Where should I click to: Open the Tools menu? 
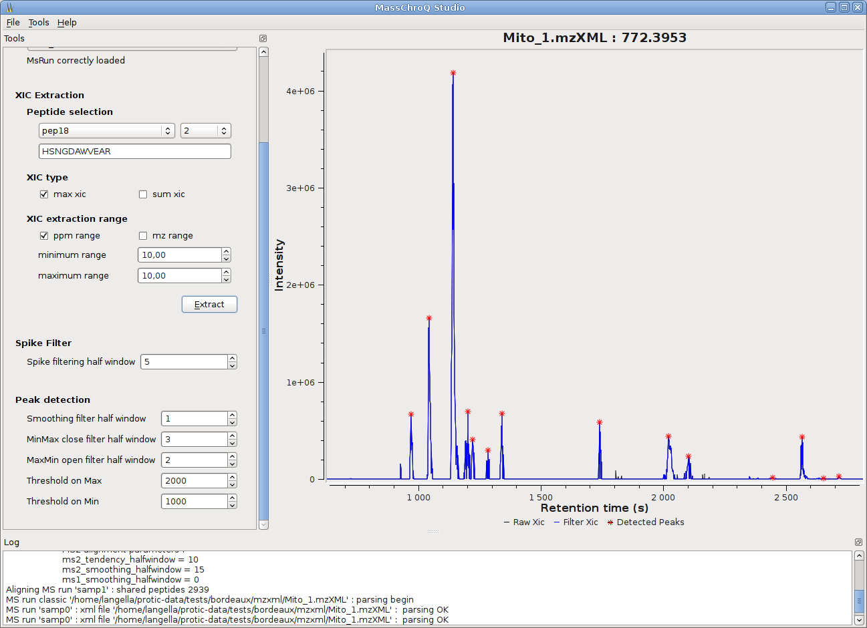coord(39,22)
